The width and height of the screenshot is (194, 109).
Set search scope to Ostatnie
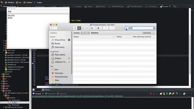point(95,33)
